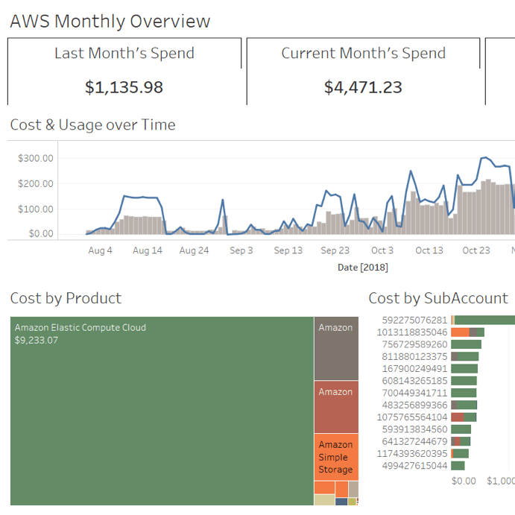The height and width of the screenshot is (515, 515).
Task: Click the Sep 23 date axis label
Action: tap(335, 250)
